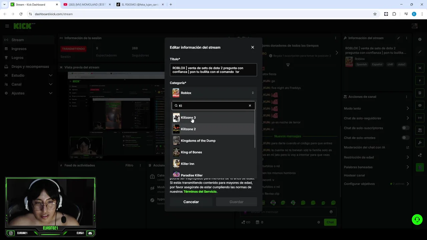The width and height of the screenshot is (427, 240).
Task: Select King of Bones category
Action: click(213, 152)
